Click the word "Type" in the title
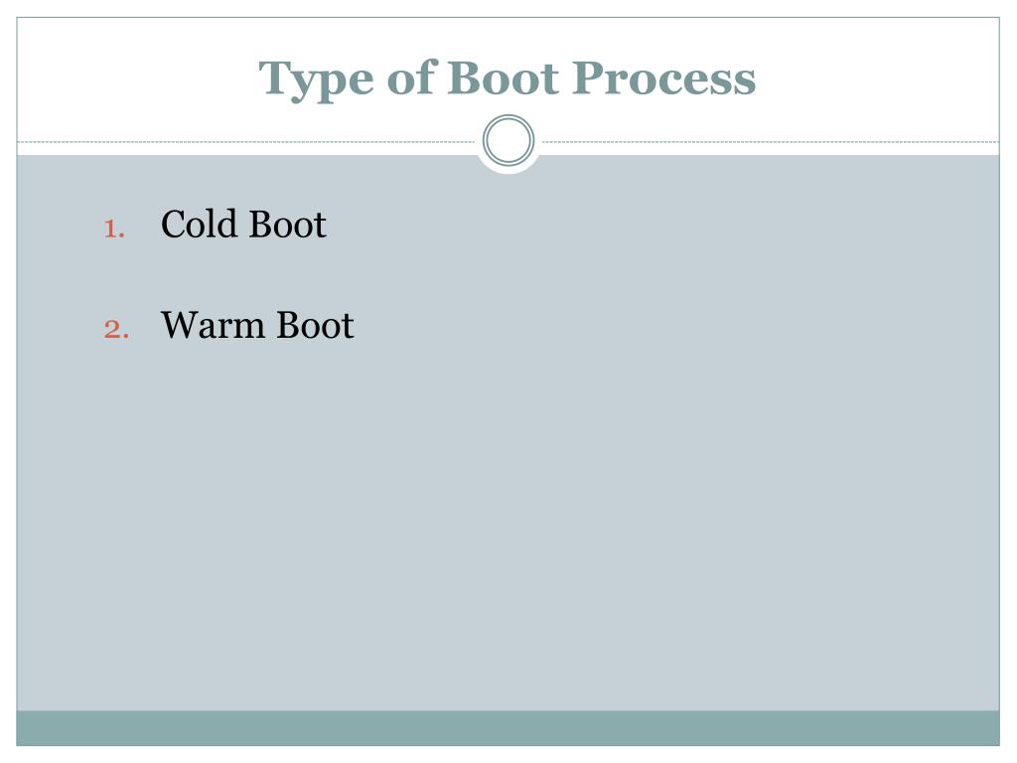Screen dimensions: 1017x763 [x=317, y=80]
